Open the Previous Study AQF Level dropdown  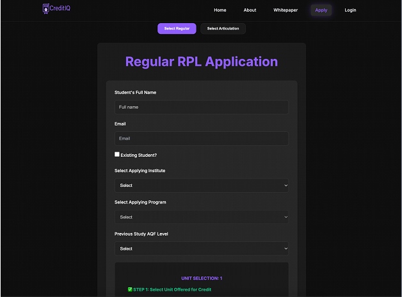201,248
